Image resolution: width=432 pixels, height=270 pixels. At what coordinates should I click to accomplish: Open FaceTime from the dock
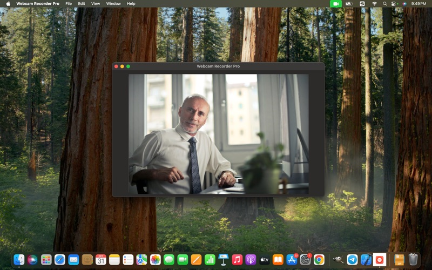click(183, 260)
